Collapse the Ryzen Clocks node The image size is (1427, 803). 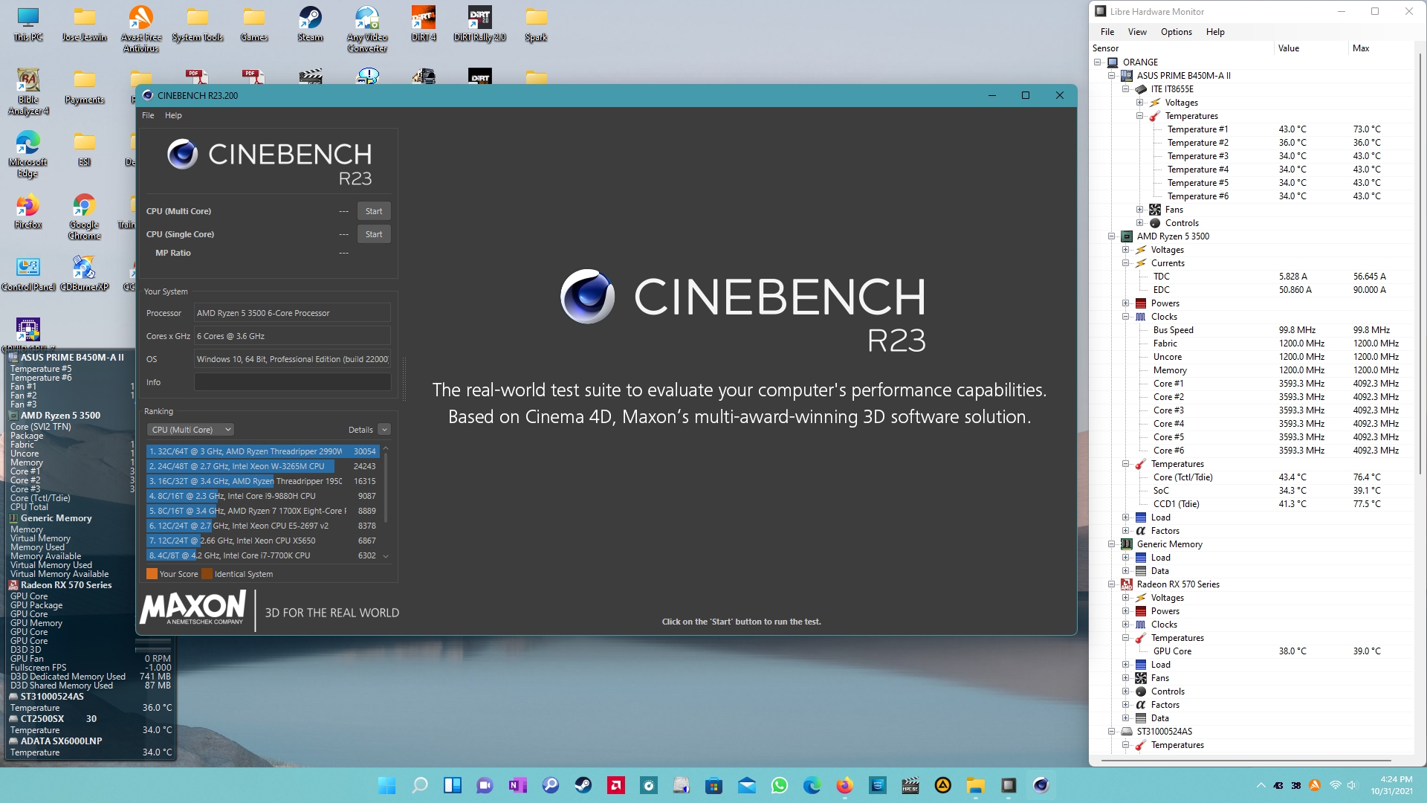1125,317
